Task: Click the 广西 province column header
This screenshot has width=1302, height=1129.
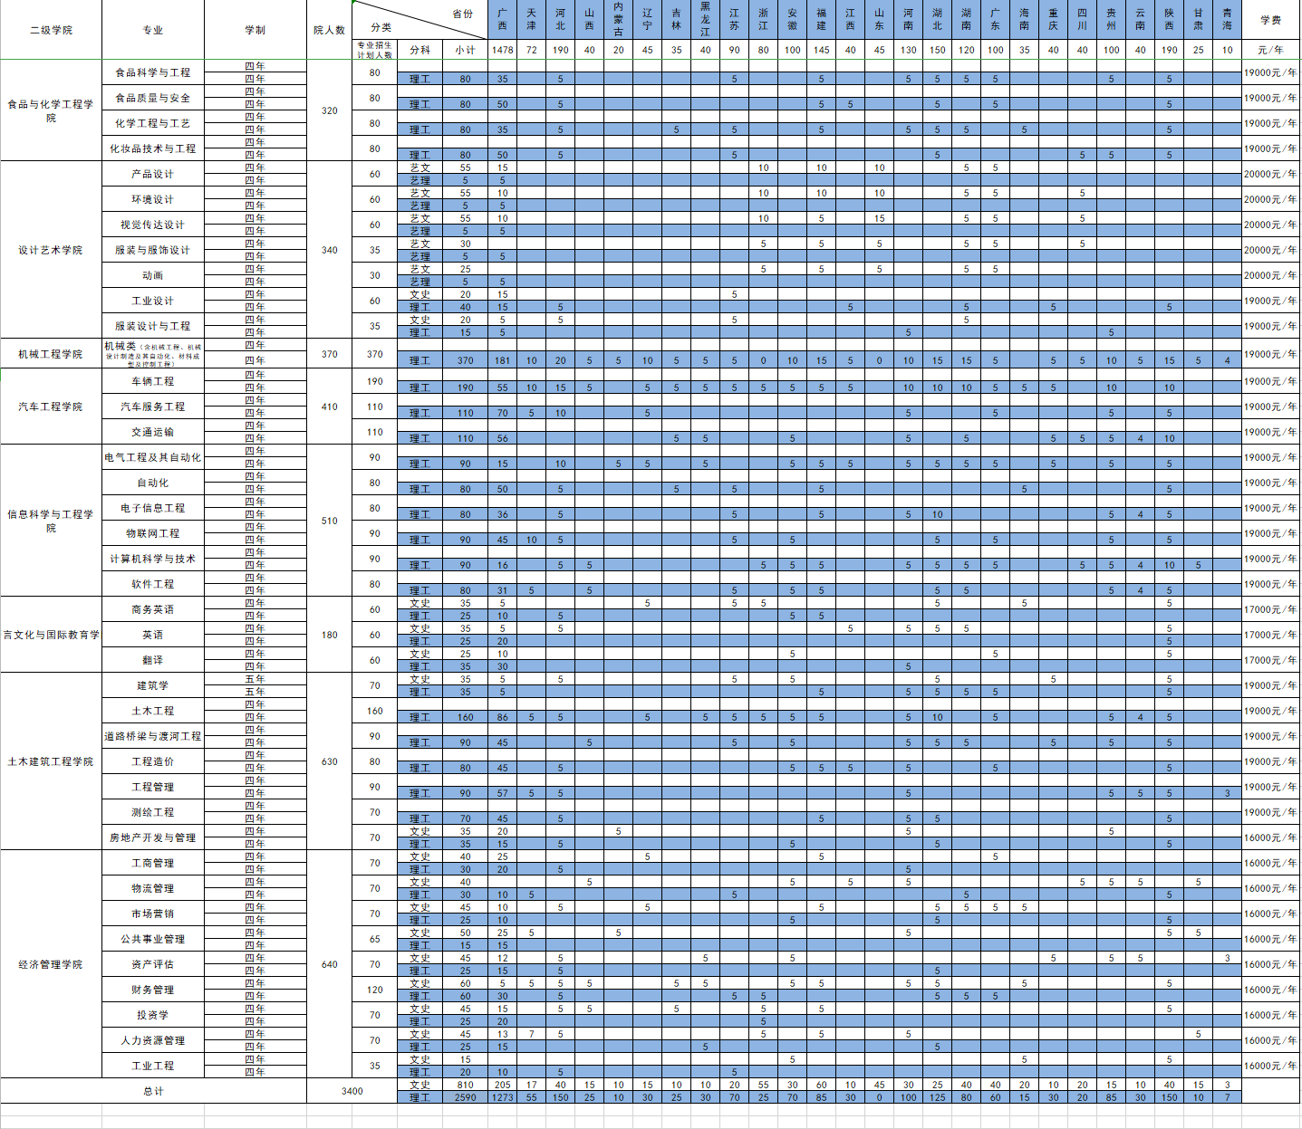Action: point(502,20)
